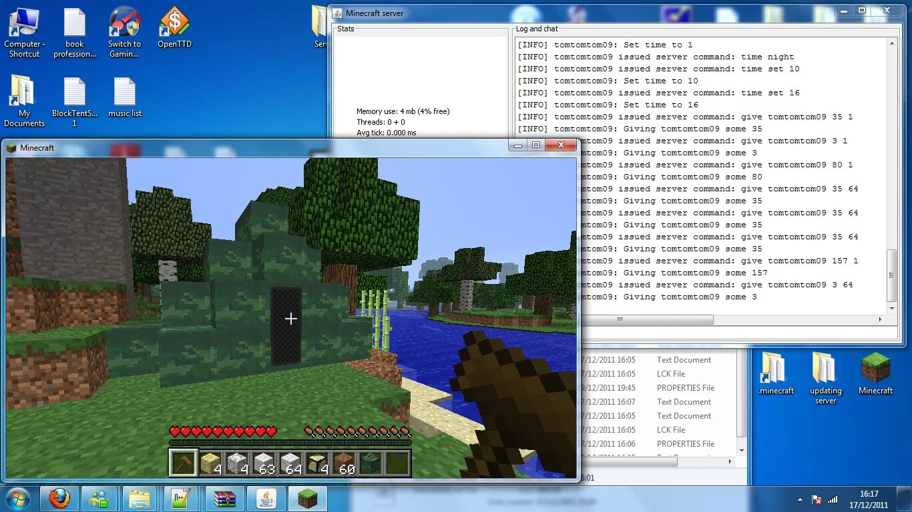Open Windows Explorer from the taskbar
This screenshot has height=512, width=912.
click(140, 498)
